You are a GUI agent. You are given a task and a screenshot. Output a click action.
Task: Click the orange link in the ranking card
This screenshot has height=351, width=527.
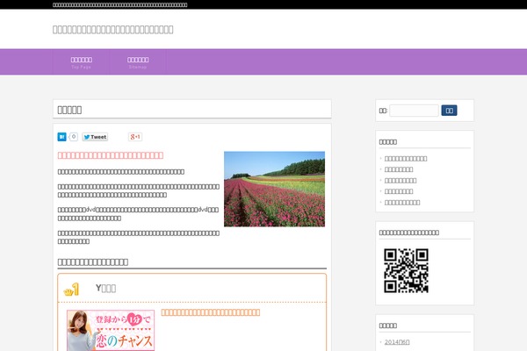pyautogui.click(x=211, y=312)
